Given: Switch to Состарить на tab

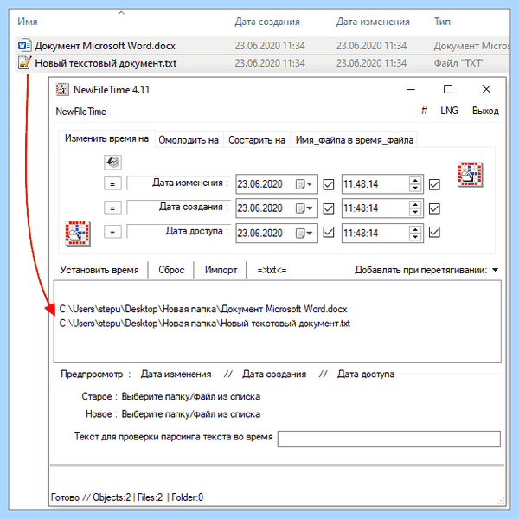Looking at the screenshot, I should [257, 140].
